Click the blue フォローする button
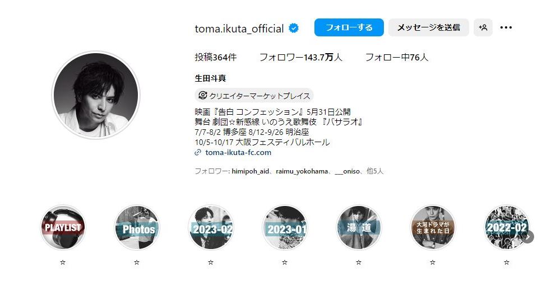 (x=349, y=27)
